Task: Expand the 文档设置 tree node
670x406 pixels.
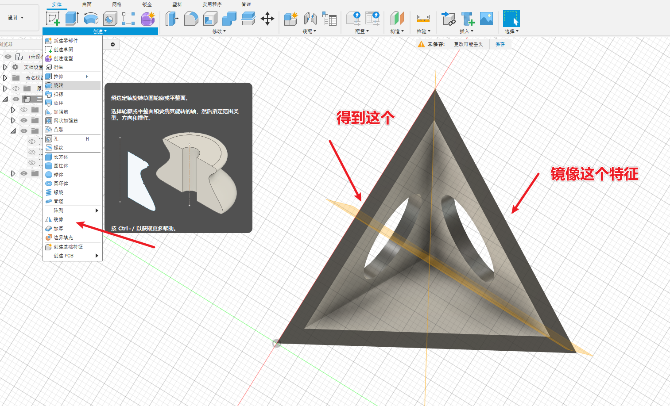Action: pyautogui.click(x=5, y=67)
